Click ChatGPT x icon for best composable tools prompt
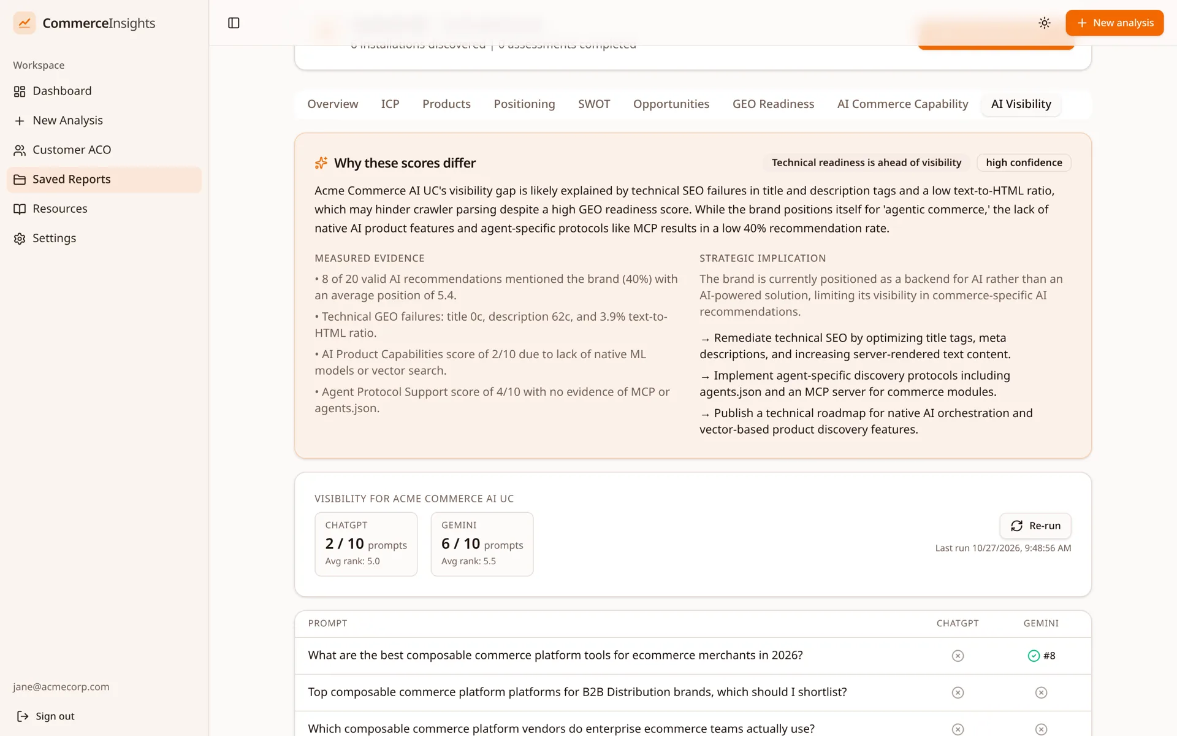The image size is (1177, 736). [958, 656]
